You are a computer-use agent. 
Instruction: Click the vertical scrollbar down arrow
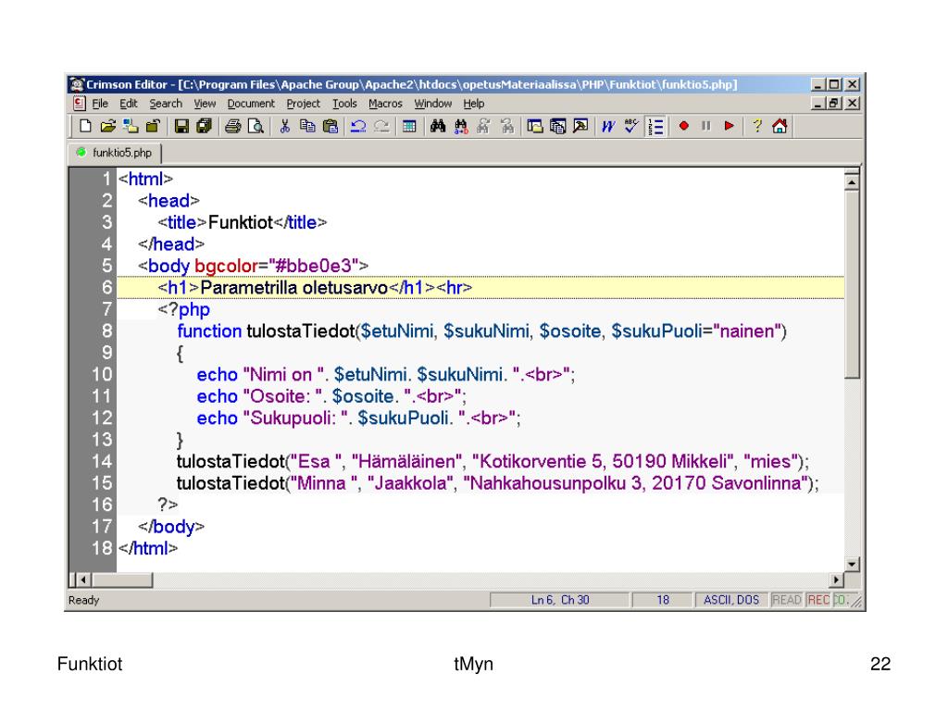[852, 565]
